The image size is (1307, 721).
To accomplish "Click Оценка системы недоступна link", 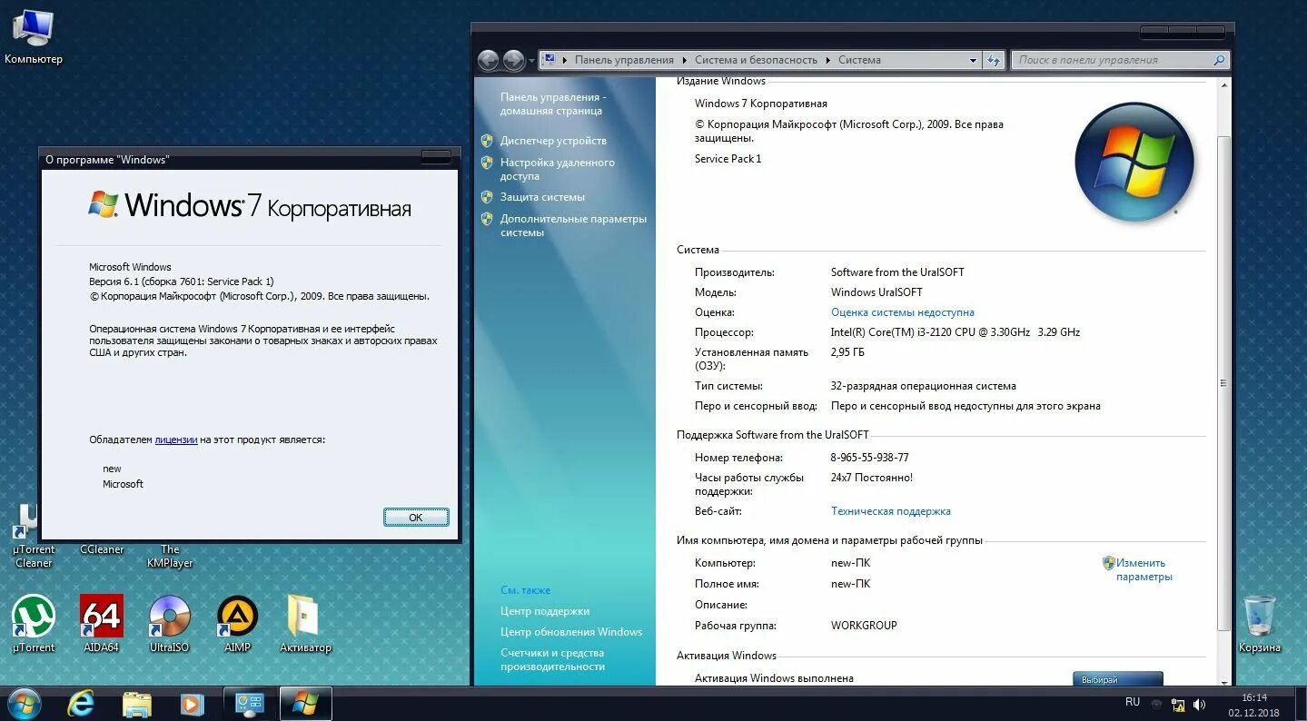I will (902, 312).
